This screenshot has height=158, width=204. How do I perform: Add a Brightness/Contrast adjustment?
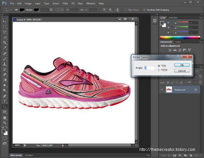(170, 50)
